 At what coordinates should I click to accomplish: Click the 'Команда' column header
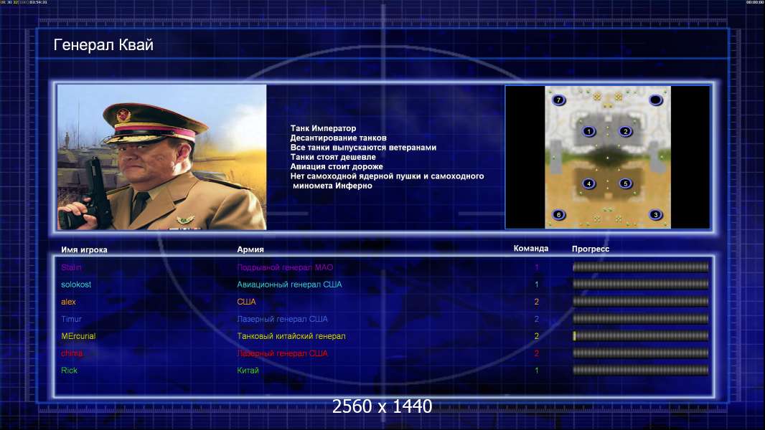coord(531,249)
